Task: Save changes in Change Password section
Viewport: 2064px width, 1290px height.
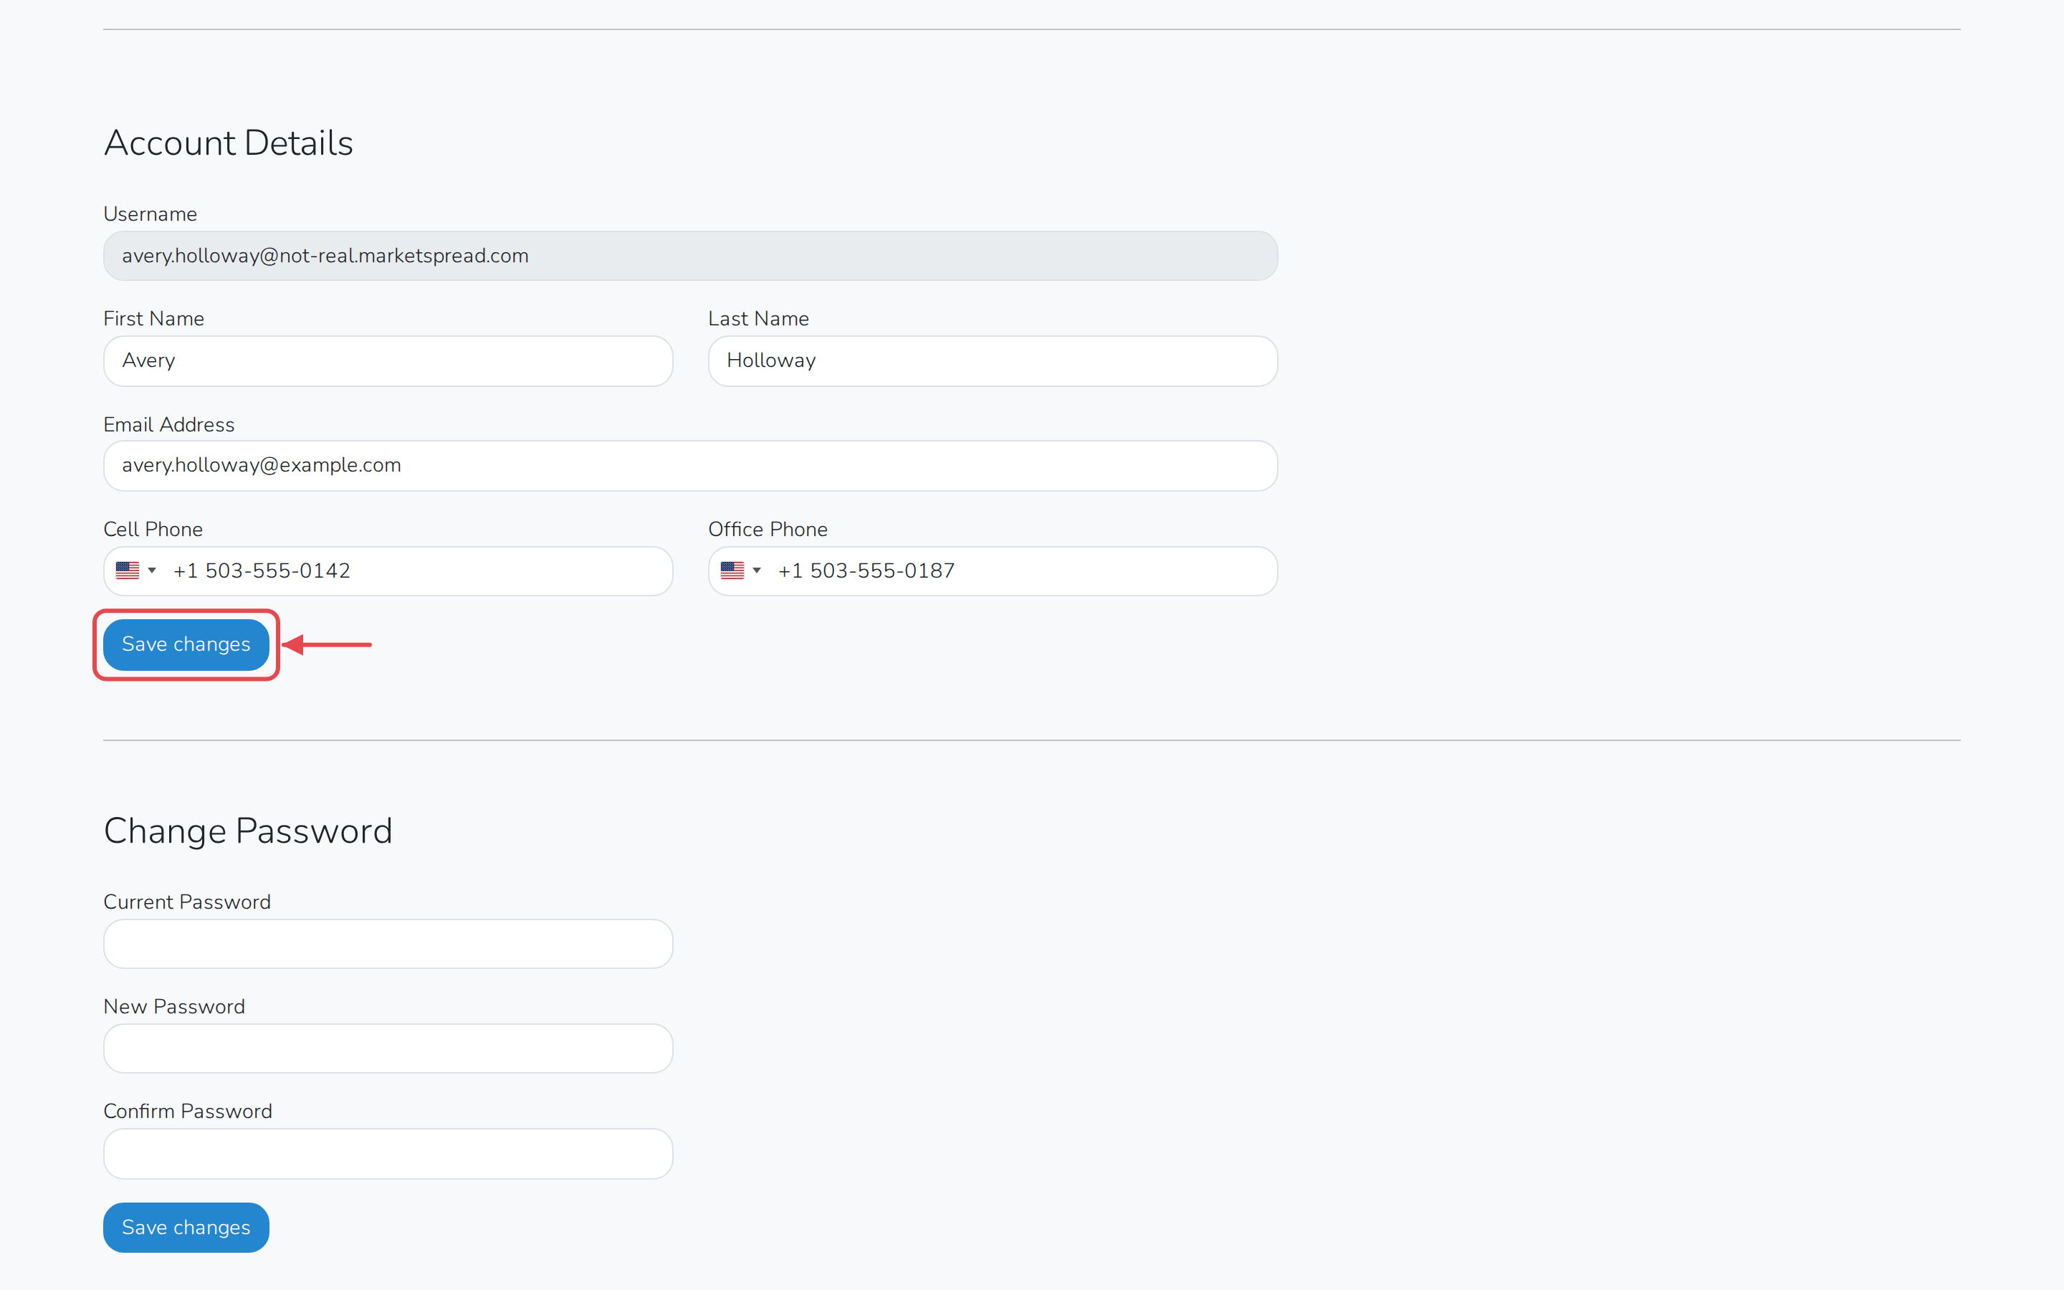Action: click(186, 1227)
